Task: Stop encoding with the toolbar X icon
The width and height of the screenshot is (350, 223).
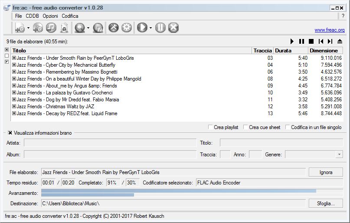Action: 173,28
